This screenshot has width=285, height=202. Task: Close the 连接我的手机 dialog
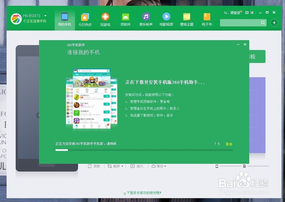point(245,45)
